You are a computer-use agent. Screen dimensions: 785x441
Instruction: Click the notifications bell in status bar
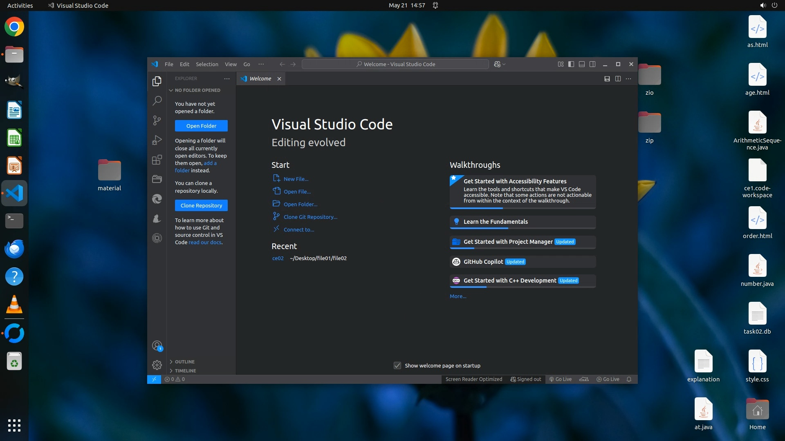click(x=629, y=379)
